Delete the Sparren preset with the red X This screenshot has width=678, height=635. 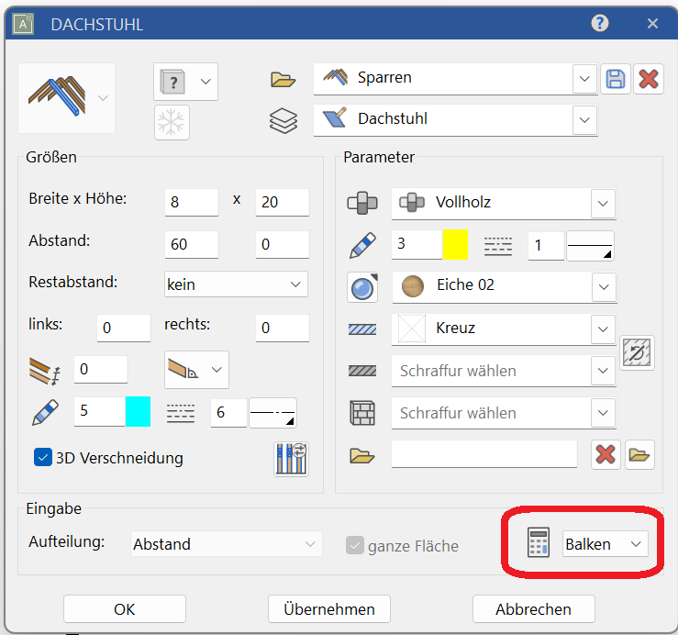(648, 79)
